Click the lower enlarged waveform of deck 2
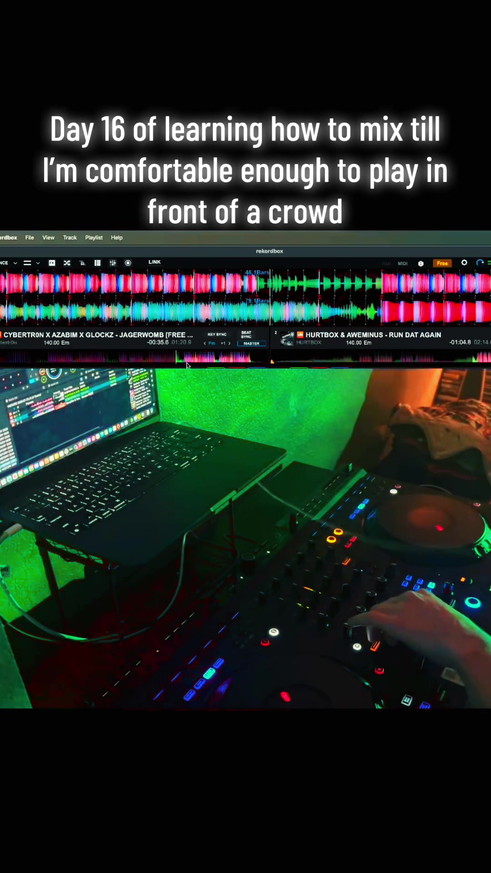This screenshot has height=873, width=491. pyautogui.click(x=245, y=312)
